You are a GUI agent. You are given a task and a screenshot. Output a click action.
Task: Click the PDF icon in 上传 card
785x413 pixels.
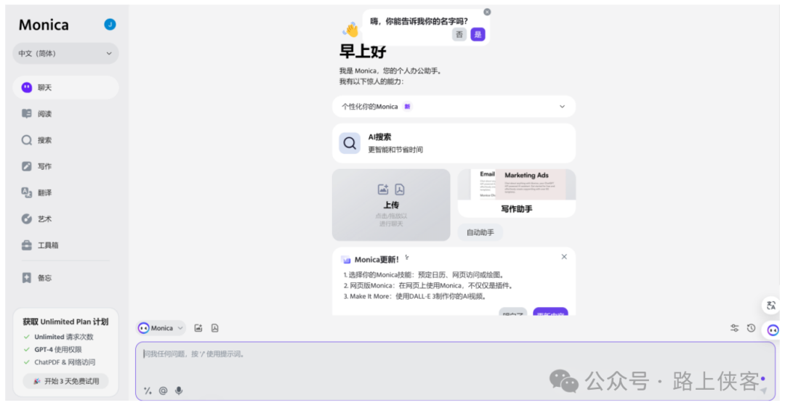[400, 189]
